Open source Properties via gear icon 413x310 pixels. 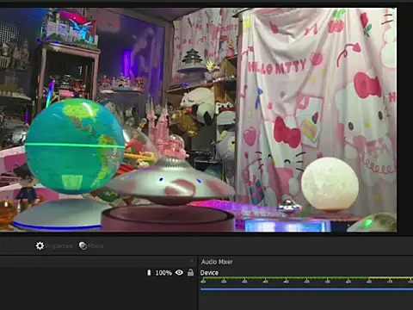[40, 245]
